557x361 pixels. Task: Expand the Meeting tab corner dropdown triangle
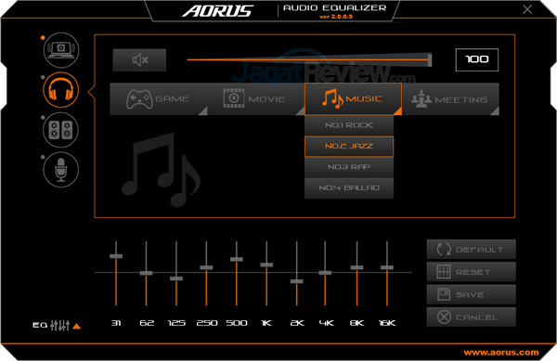coord(495,111)
